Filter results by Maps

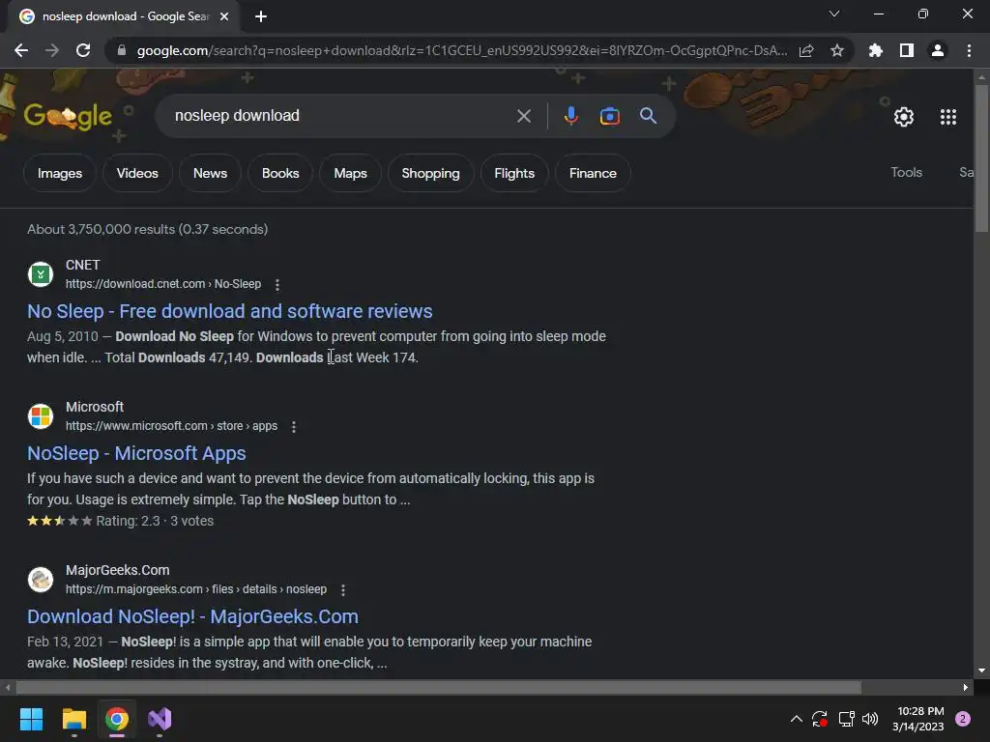coord(350,173)
